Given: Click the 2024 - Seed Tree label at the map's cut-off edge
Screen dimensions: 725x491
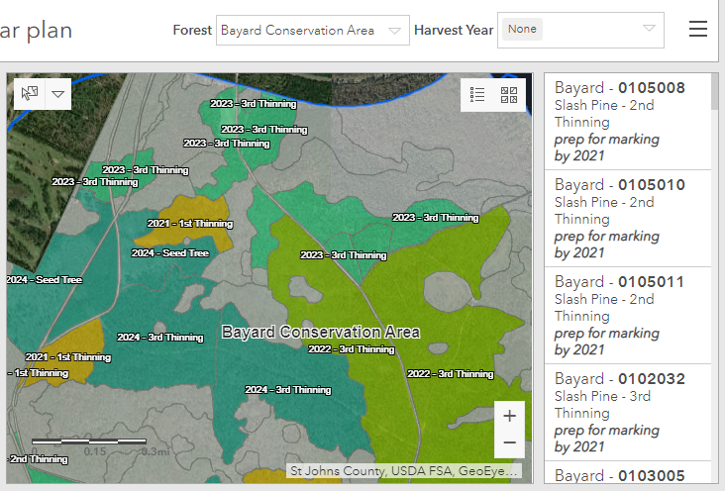Looking at the screenshot, I should pyautogui.click(x=45, y=280).
